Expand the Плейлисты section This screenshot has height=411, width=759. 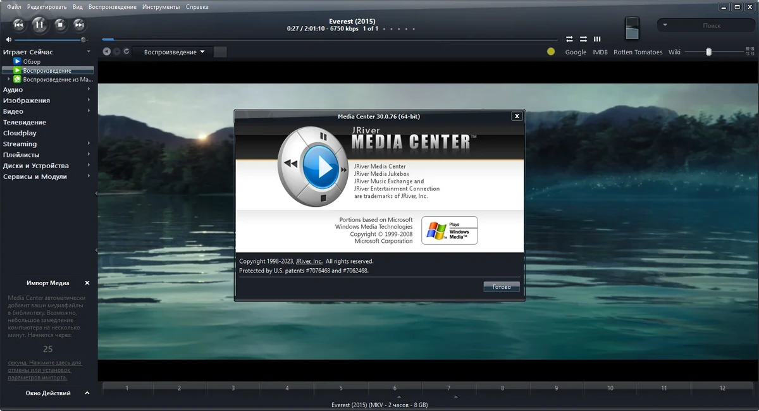(89, 154)
